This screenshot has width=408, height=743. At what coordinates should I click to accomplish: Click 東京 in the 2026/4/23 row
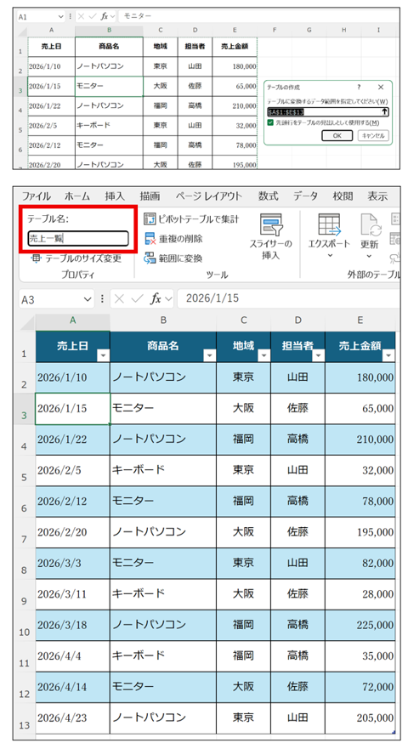click(x=243, y=717)
